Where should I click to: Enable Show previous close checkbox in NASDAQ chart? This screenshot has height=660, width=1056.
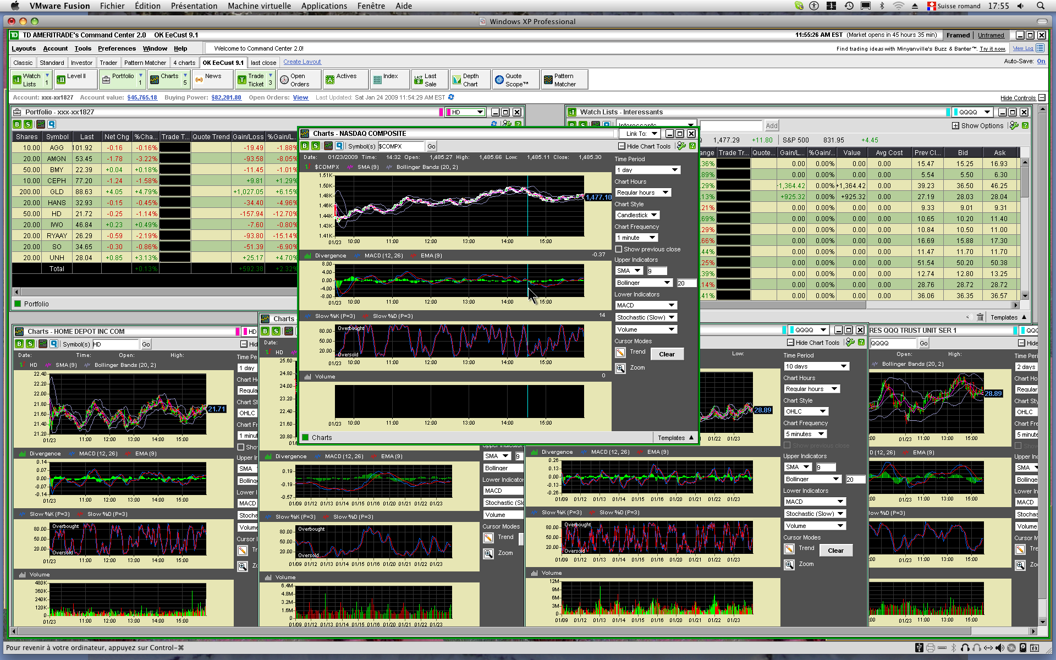tap(619, 249)
